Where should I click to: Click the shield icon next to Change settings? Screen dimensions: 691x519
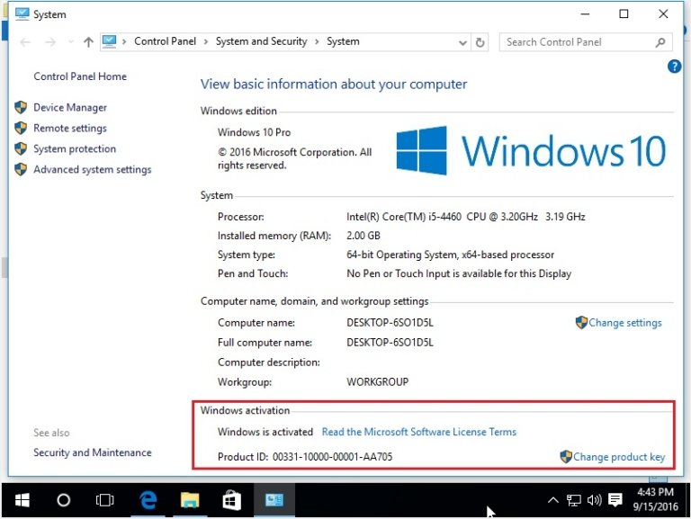pos(581,323)
